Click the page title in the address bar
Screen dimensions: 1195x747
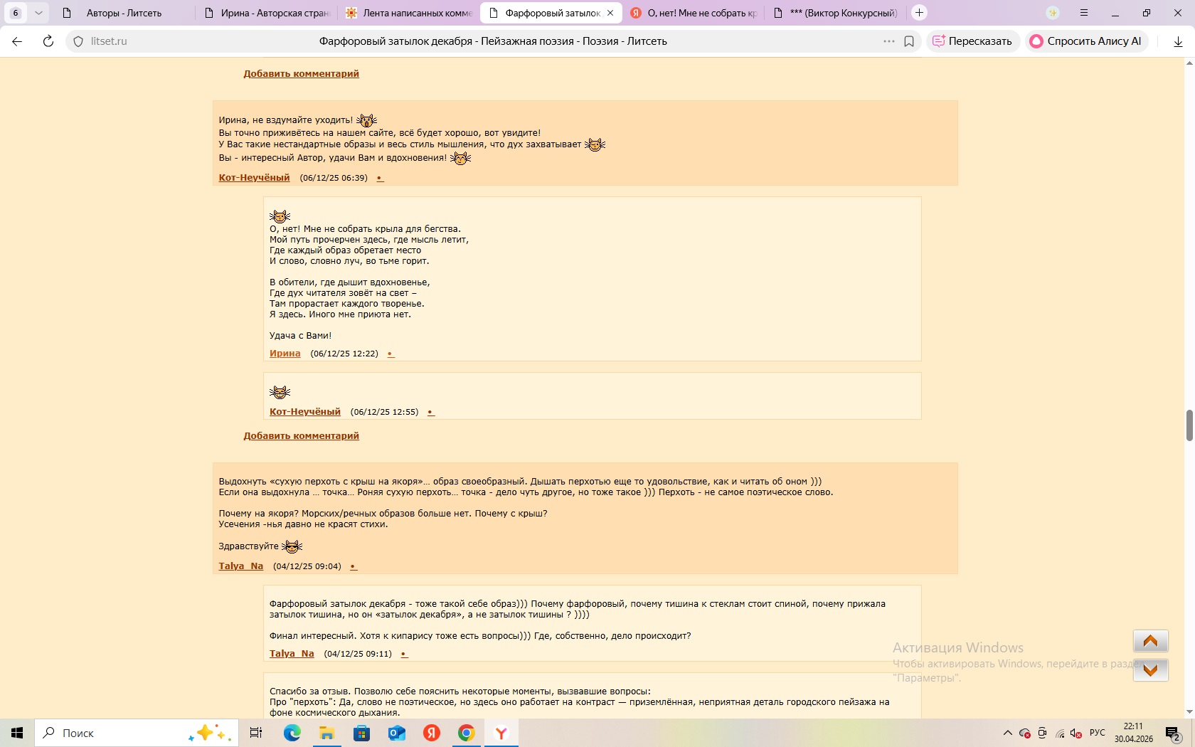coord(493,41)
